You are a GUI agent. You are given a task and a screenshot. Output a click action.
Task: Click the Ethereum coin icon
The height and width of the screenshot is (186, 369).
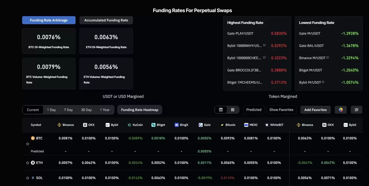[33, 163]
